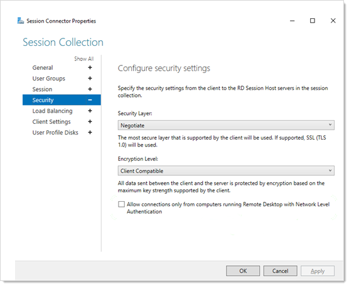Open the Load Balancing page
Viewport: 349px width, 286px height.
point(52,111)
